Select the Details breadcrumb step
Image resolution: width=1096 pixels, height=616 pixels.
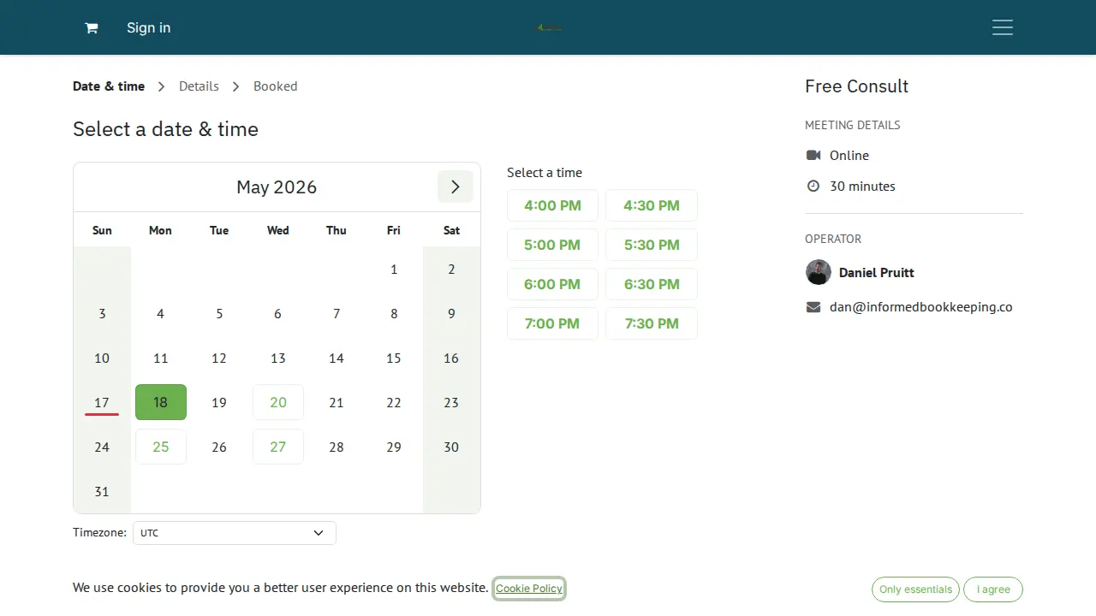point(199,86)
